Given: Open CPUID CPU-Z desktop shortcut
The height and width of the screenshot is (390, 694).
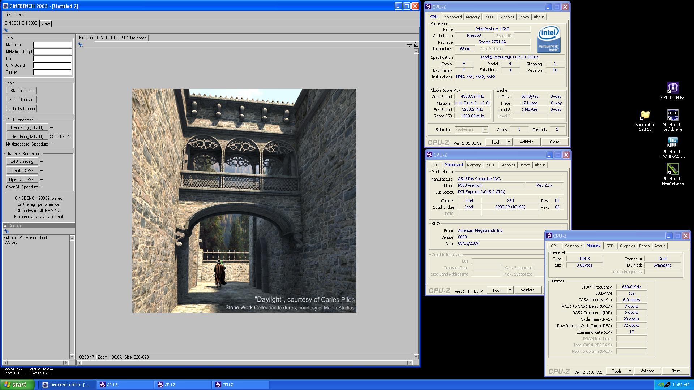Looking at the screenshot, I should point(673,91).
